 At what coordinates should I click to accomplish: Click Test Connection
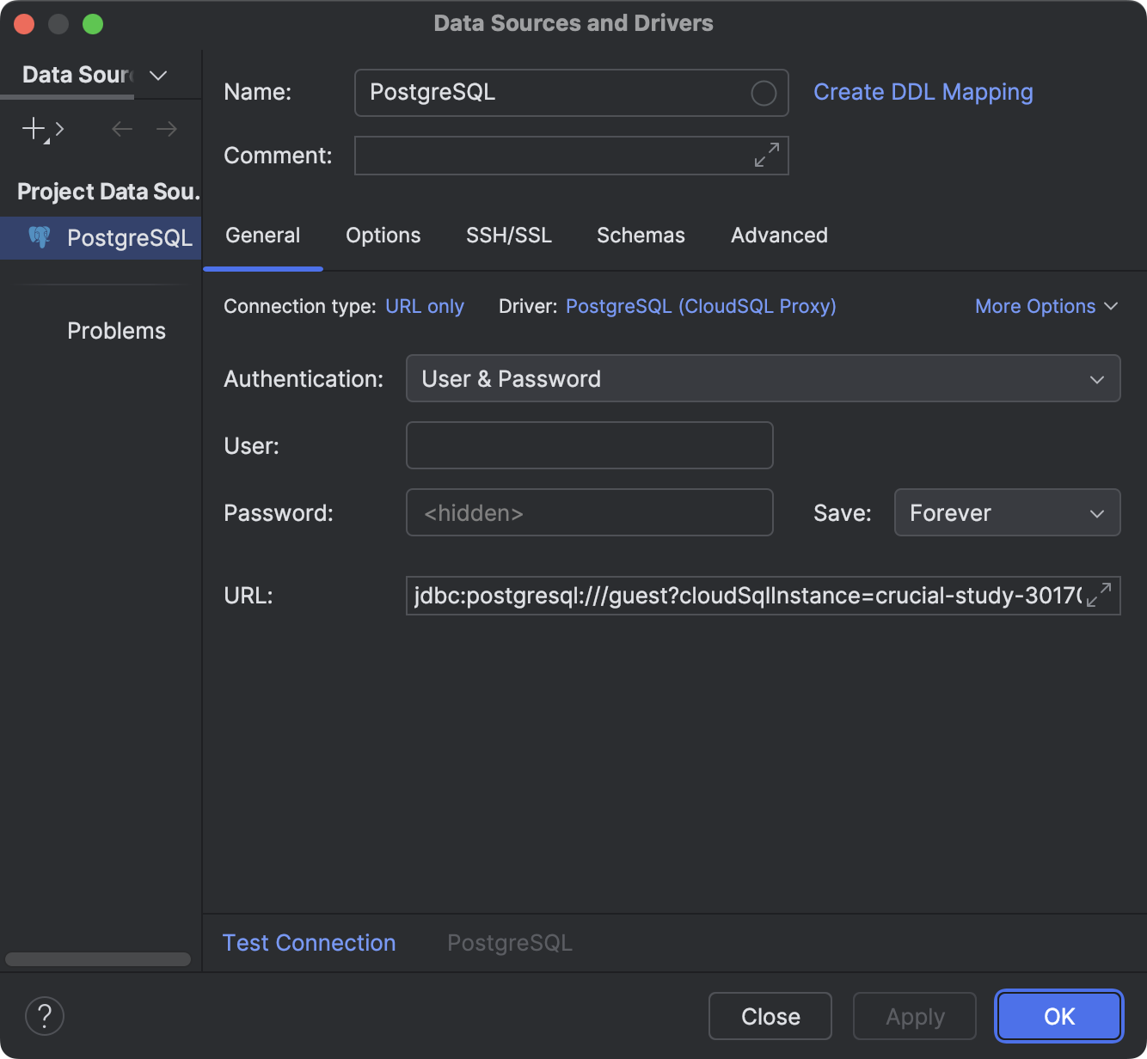click(309, 942)
